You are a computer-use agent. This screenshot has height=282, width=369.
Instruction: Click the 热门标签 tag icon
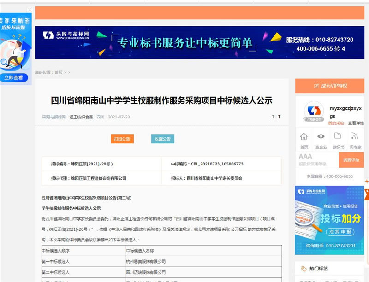point(303,269)
